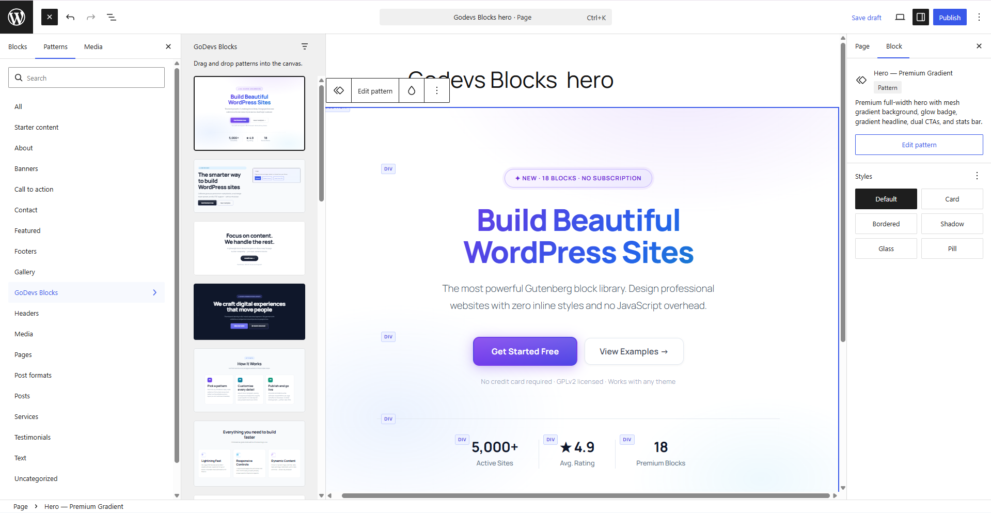Open the Gallery pattern category
The height and width of the screenshot is (513, 991).
pyautogui.click(x=86, y=272)
